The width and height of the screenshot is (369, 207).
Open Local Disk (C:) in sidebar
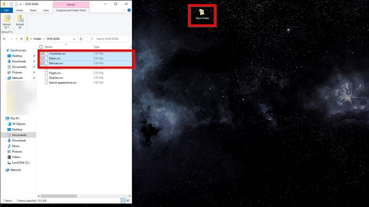point(21,163)
